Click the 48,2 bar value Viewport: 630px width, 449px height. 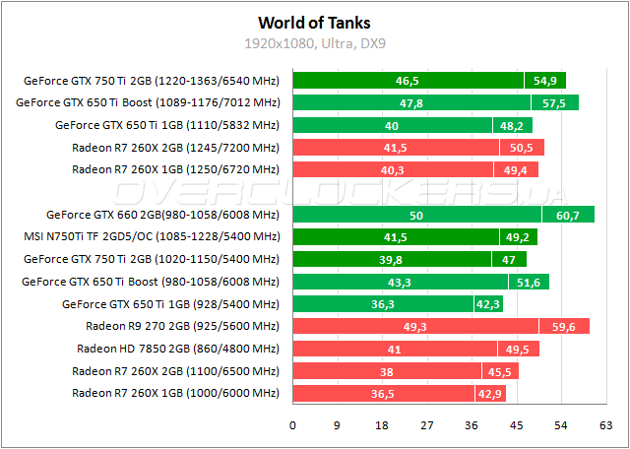[x=512, y=126]
